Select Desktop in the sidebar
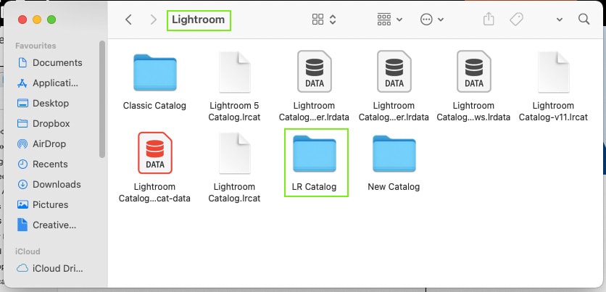The width and height of the screenshot is (606, 292). click(x=49, y=103)
